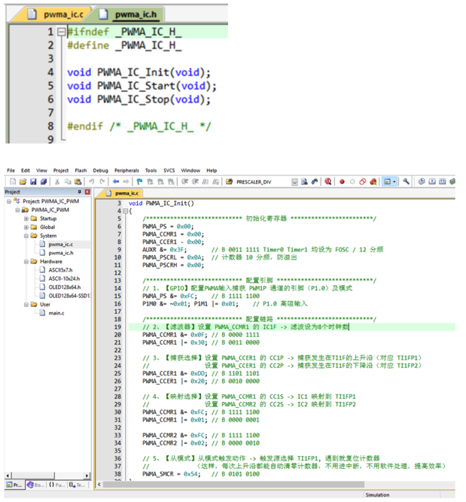Click the Simulation status bar entry
466x502 pixels.
click(377, 495)
